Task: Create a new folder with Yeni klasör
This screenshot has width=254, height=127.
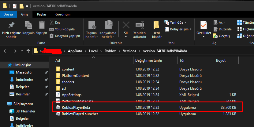Action: 157,30
